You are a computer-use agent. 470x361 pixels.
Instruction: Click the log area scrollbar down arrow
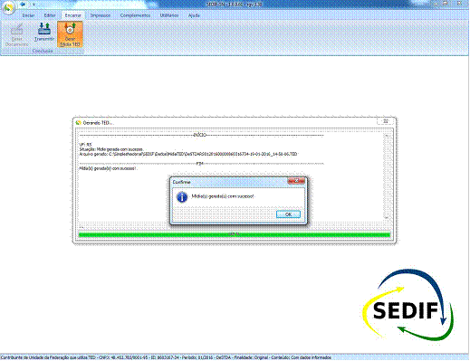coord(386,217)
